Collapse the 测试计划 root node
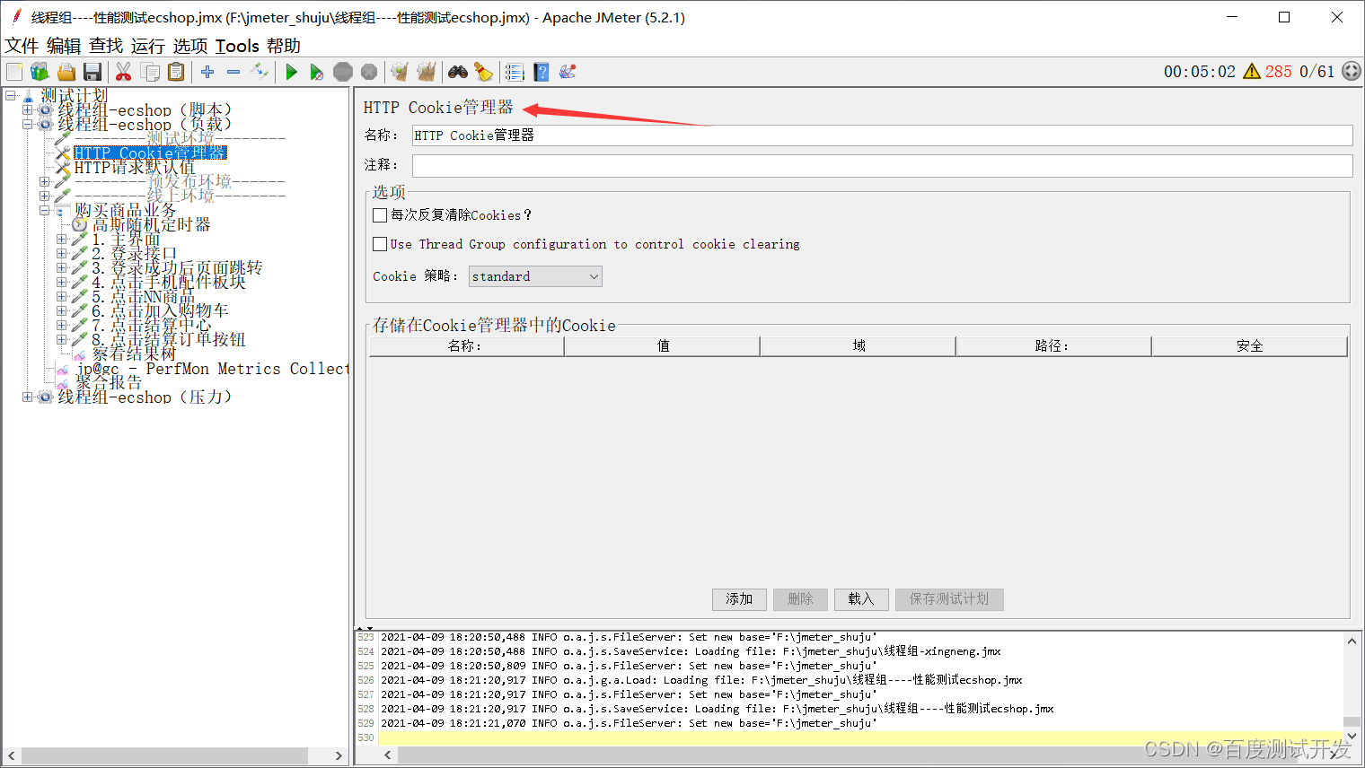The width and height of the screenshot is (1365, 768). pyautogui.click(x=11, y=95)
